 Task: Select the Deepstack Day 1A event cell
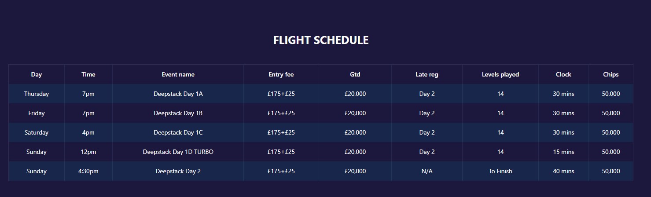pyautogui.click(x=178, y=94)
